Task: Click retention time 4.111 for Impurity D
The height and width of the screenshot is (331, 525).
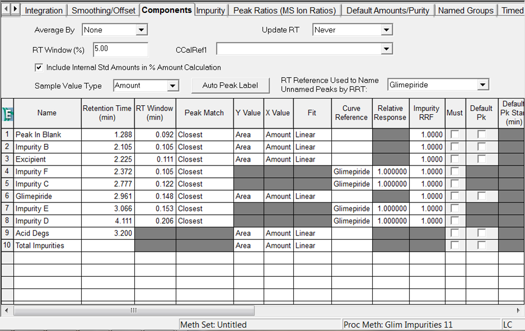Action: coord(107,221)
